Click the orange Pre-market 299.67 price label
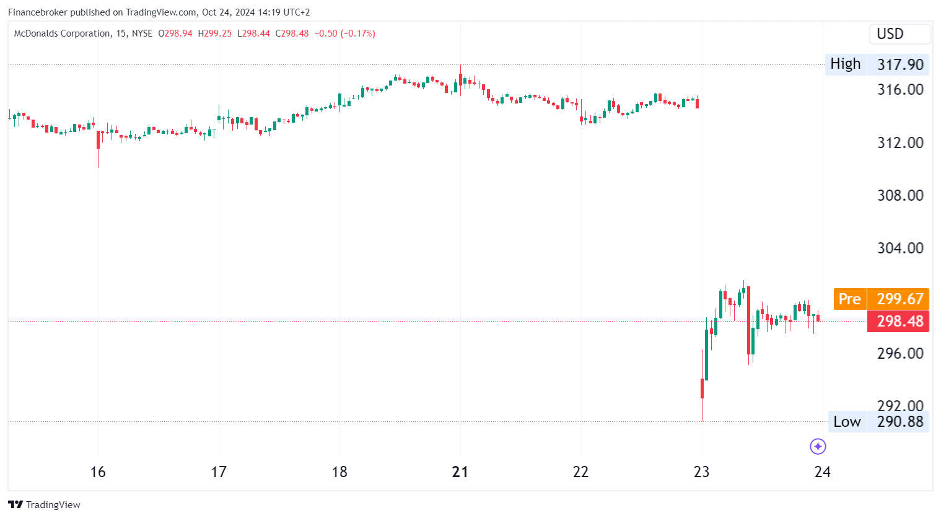This screenshot has height=518, width=941. [x=881, y=299]
